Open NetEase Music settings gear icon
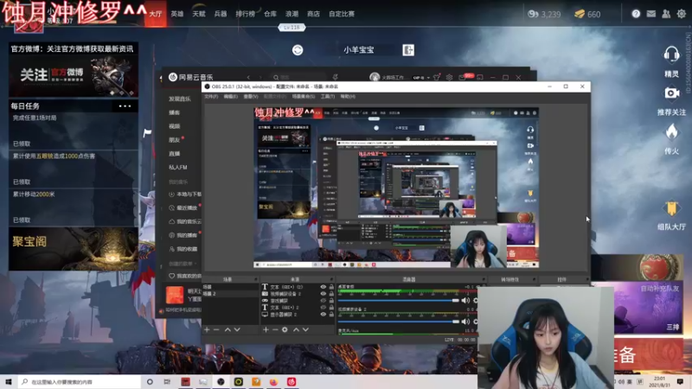 pos(449,77)
